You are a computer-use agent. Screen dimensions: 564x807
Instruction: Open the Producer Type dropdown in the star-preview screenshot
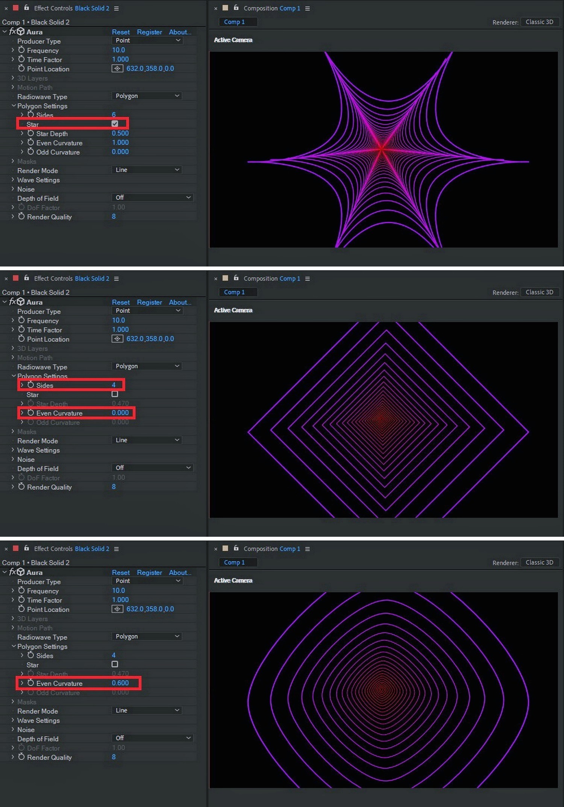coord(147,41)
